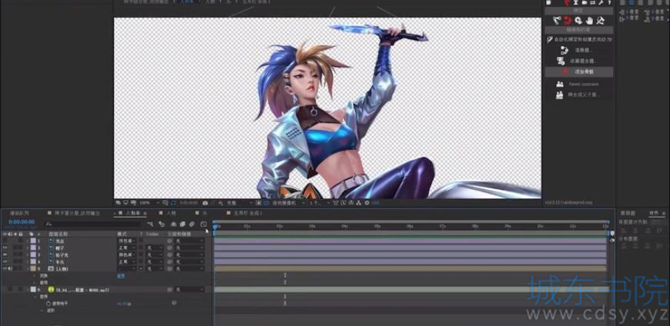Click the motion blur icon in timeline header
This screenshot has width=670, height=326.
[192, 224]
